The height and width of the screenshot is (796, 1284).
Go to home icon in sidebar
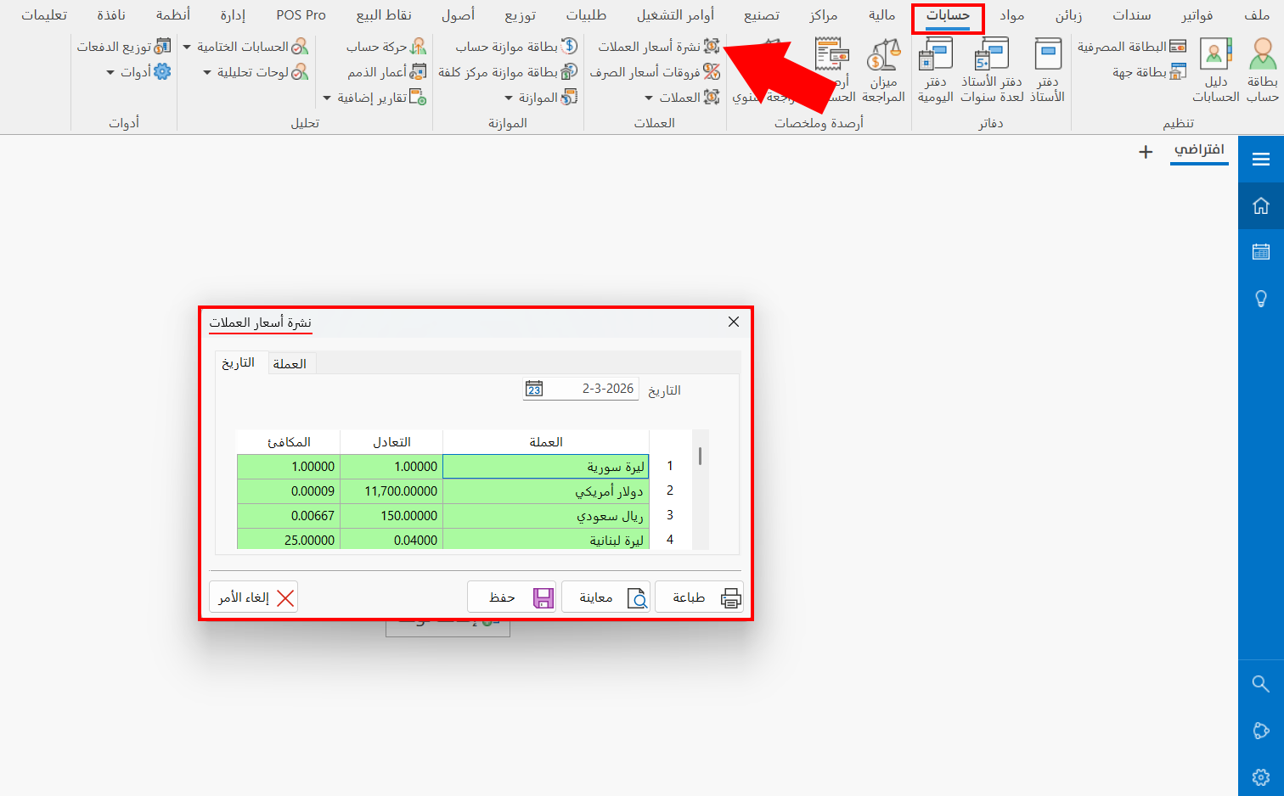point(1261,205)
